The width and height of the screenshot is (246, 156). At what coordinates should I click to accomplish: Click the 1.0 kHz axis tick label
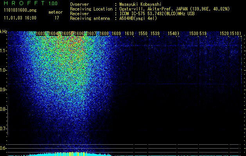pyautogui.click(x=3, y=70)
